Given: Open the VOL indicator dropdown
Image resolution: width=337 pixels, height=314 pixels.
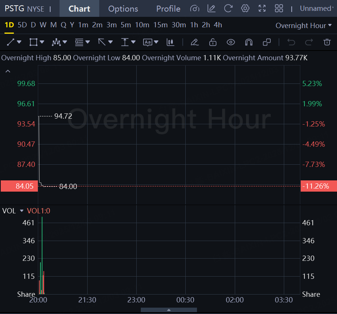Looking at the screenshot, I should (x=21, y=211).
